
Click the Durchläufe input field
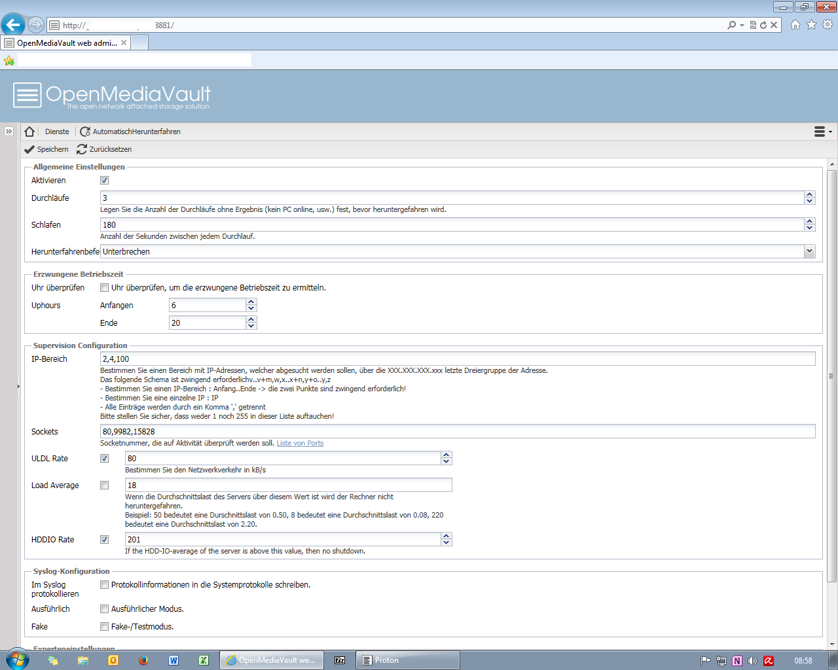(452, 198)
